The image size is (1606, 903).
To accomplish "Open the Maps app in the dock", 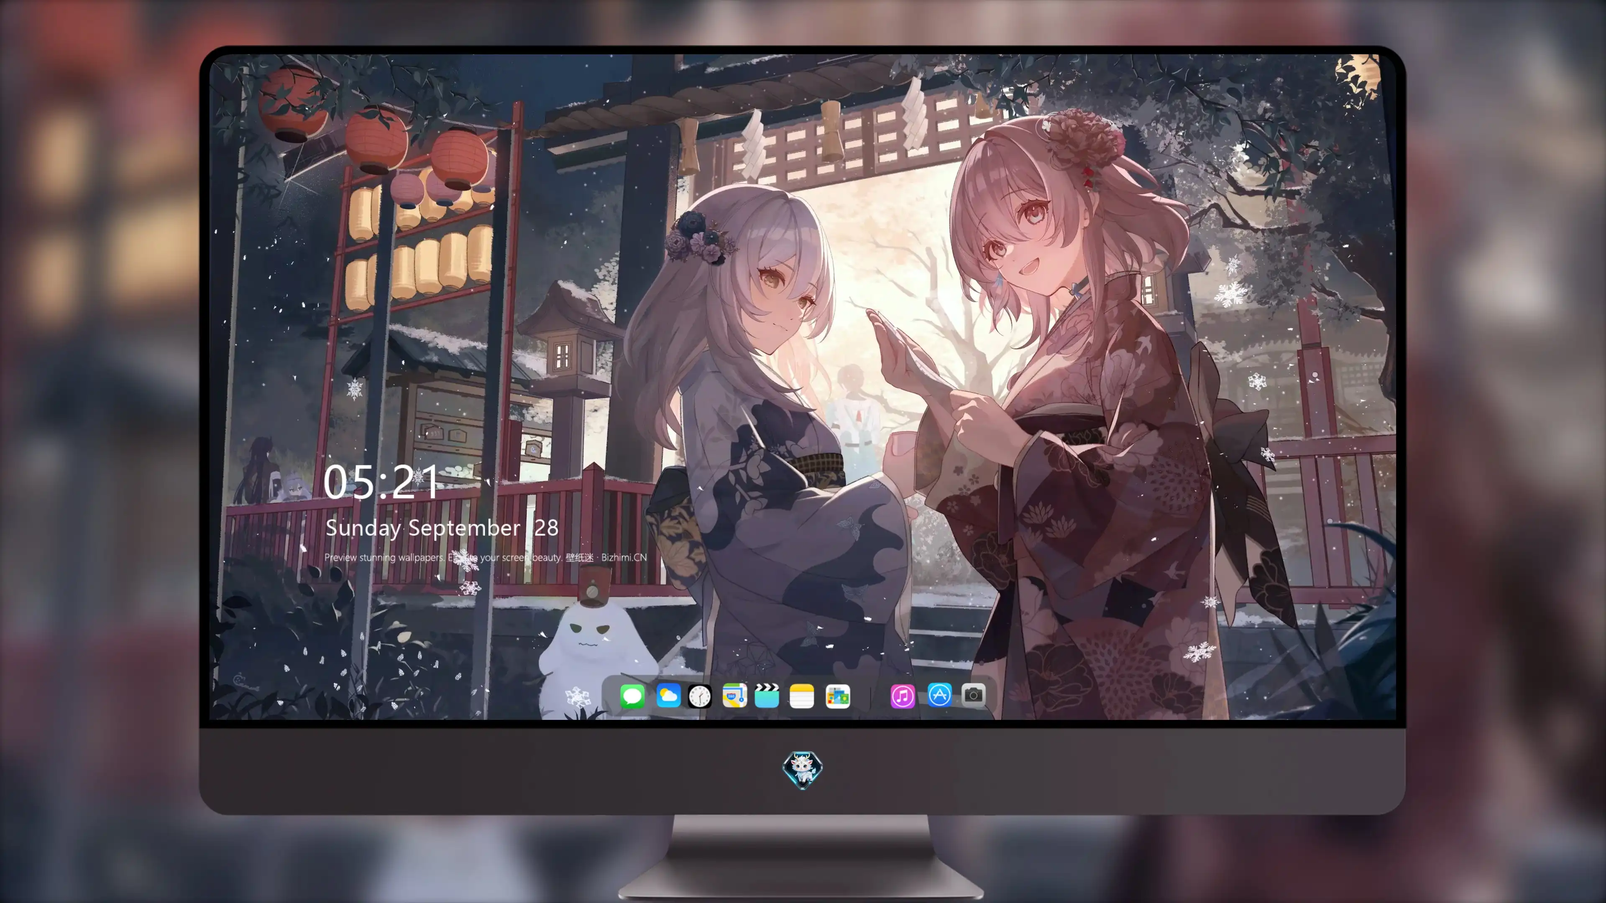I will tap(734, 696).
